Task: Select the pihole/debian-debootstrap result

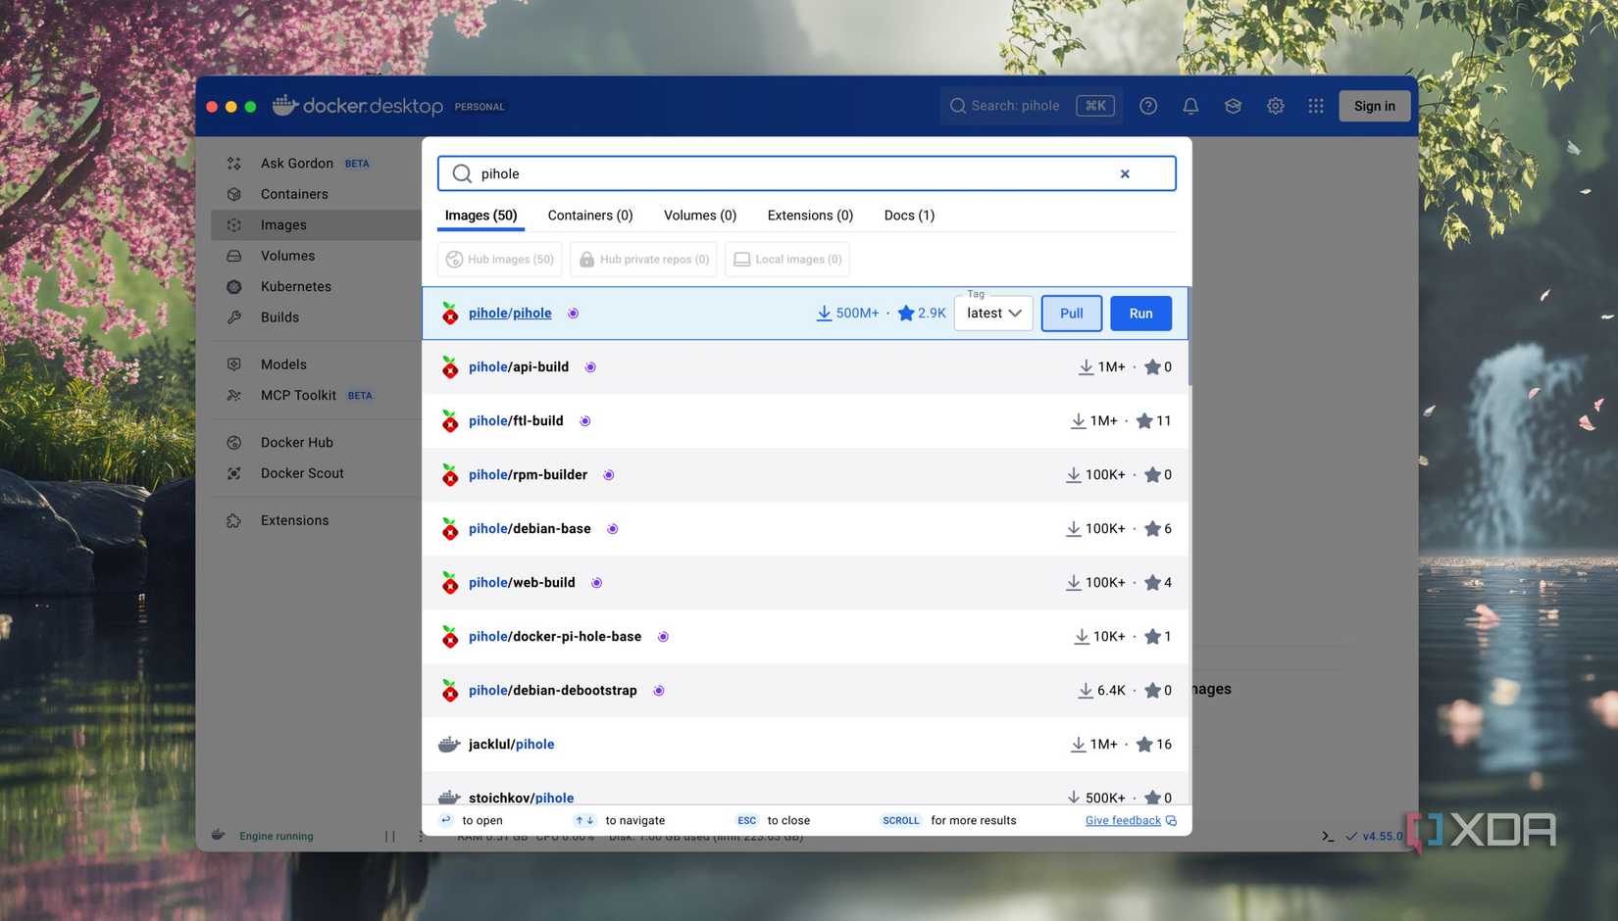Action: point(805,691)
